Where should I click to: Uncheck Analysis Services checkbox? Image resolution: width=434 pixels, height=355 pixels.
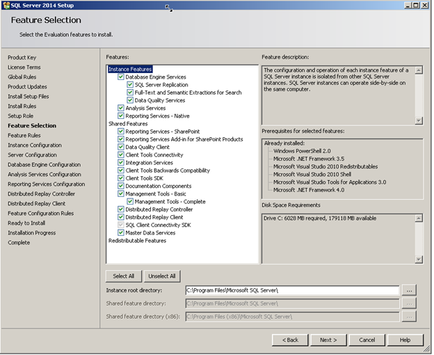point(121,108)
